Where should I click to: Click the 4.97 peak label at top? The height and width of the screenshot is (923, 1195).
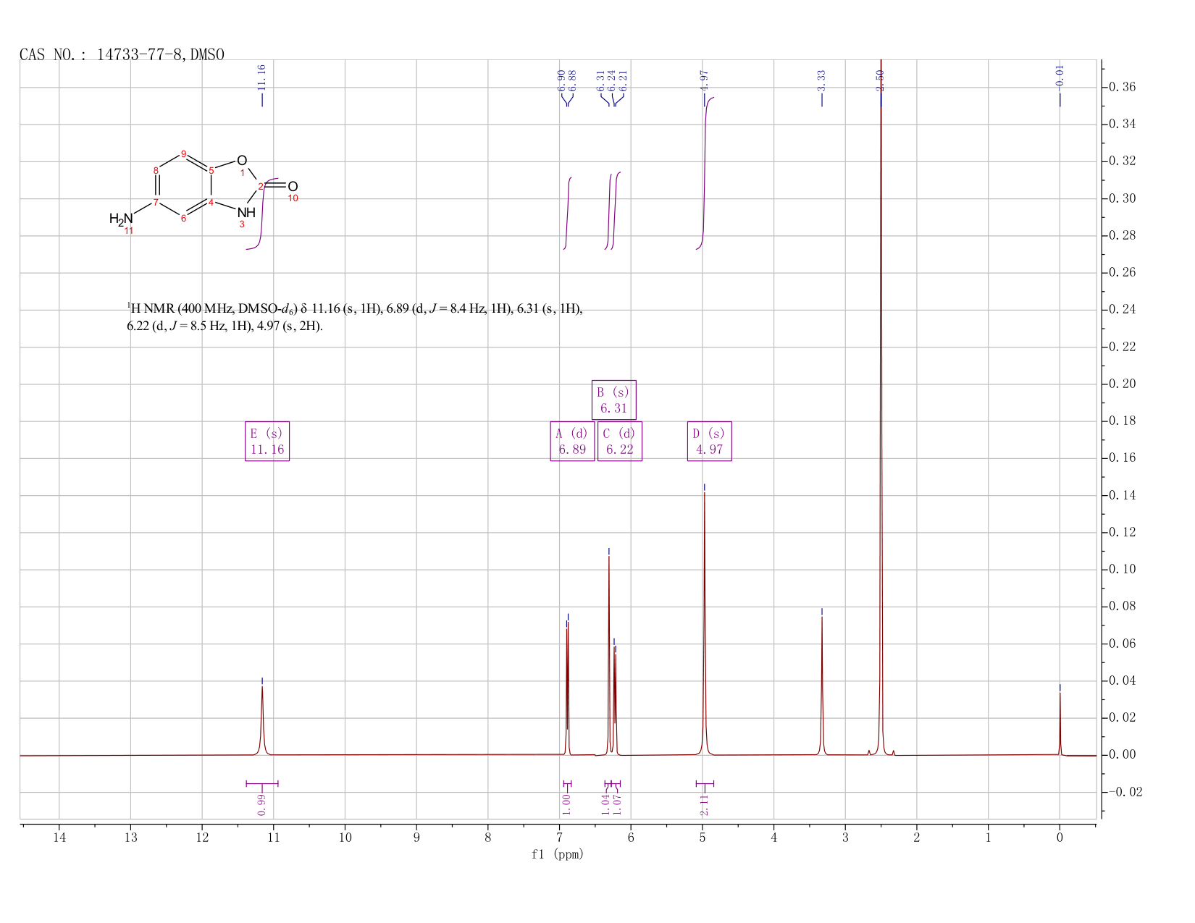pos(705,80)
